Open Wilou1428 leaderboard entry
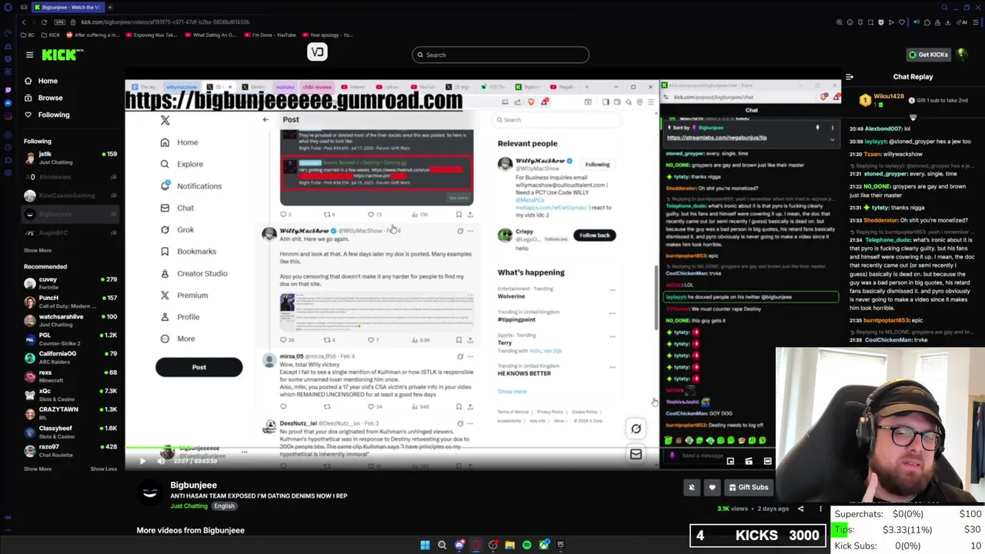 click(883, 100)
